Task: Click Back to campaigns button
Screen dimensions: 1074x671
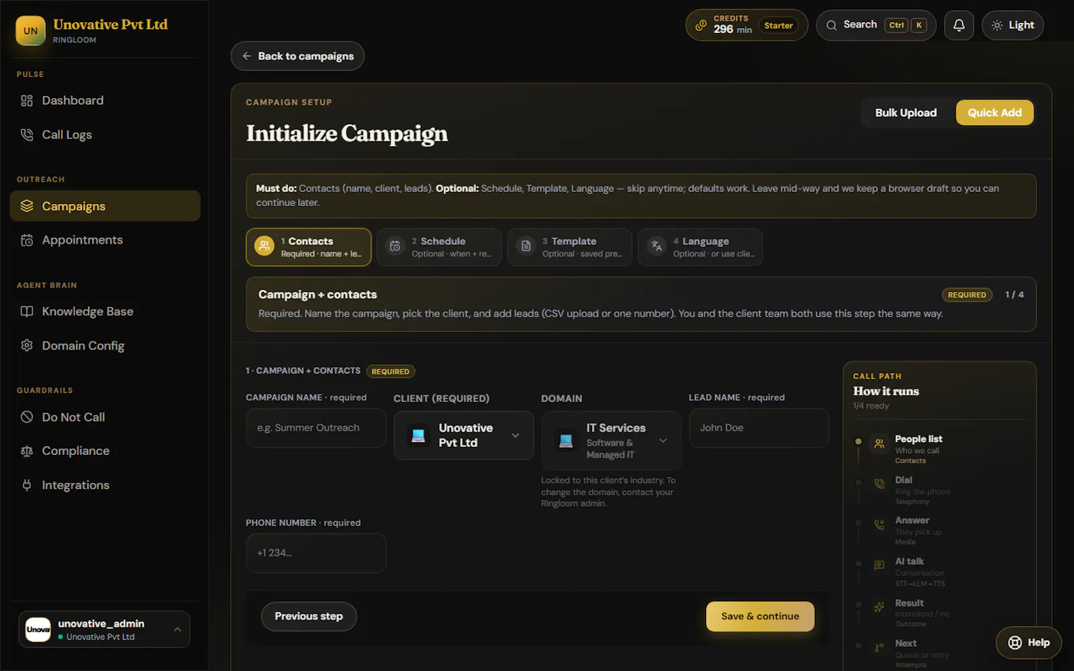Action: click(x=297, y=56)
